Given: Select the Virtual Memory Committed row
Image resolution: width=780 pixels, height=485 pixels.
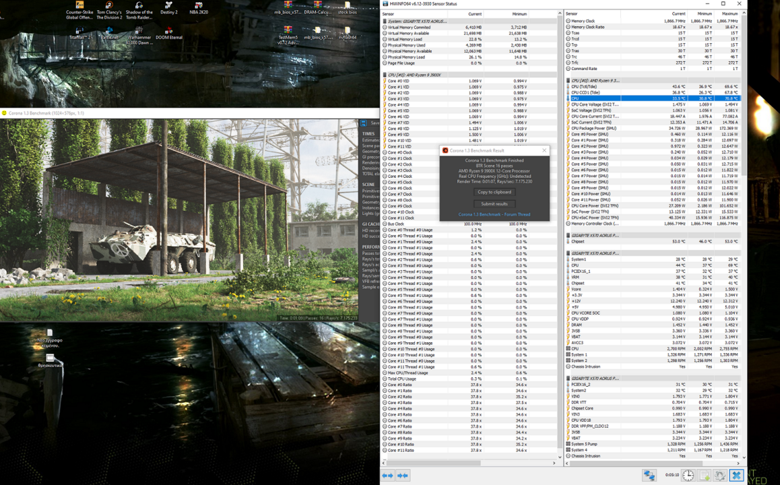Looking at the screenshot, I should point(469,28).
